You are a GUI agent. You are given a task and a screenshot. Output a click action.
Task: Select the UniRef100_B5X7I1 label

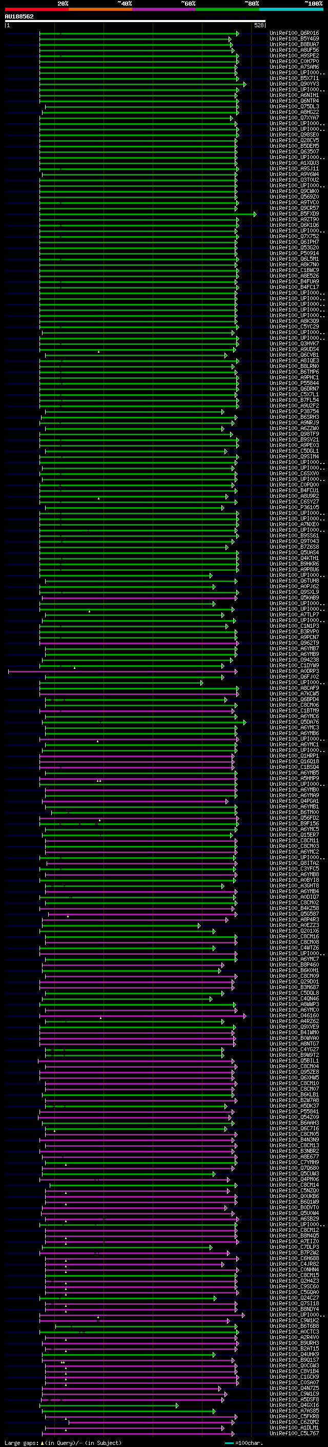[x=294, y=78]
